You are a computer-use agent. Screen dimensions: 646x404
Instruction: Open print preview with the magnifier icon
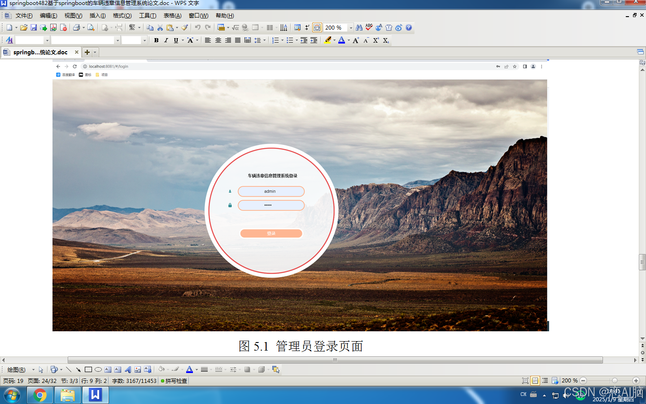pos(91,27)
